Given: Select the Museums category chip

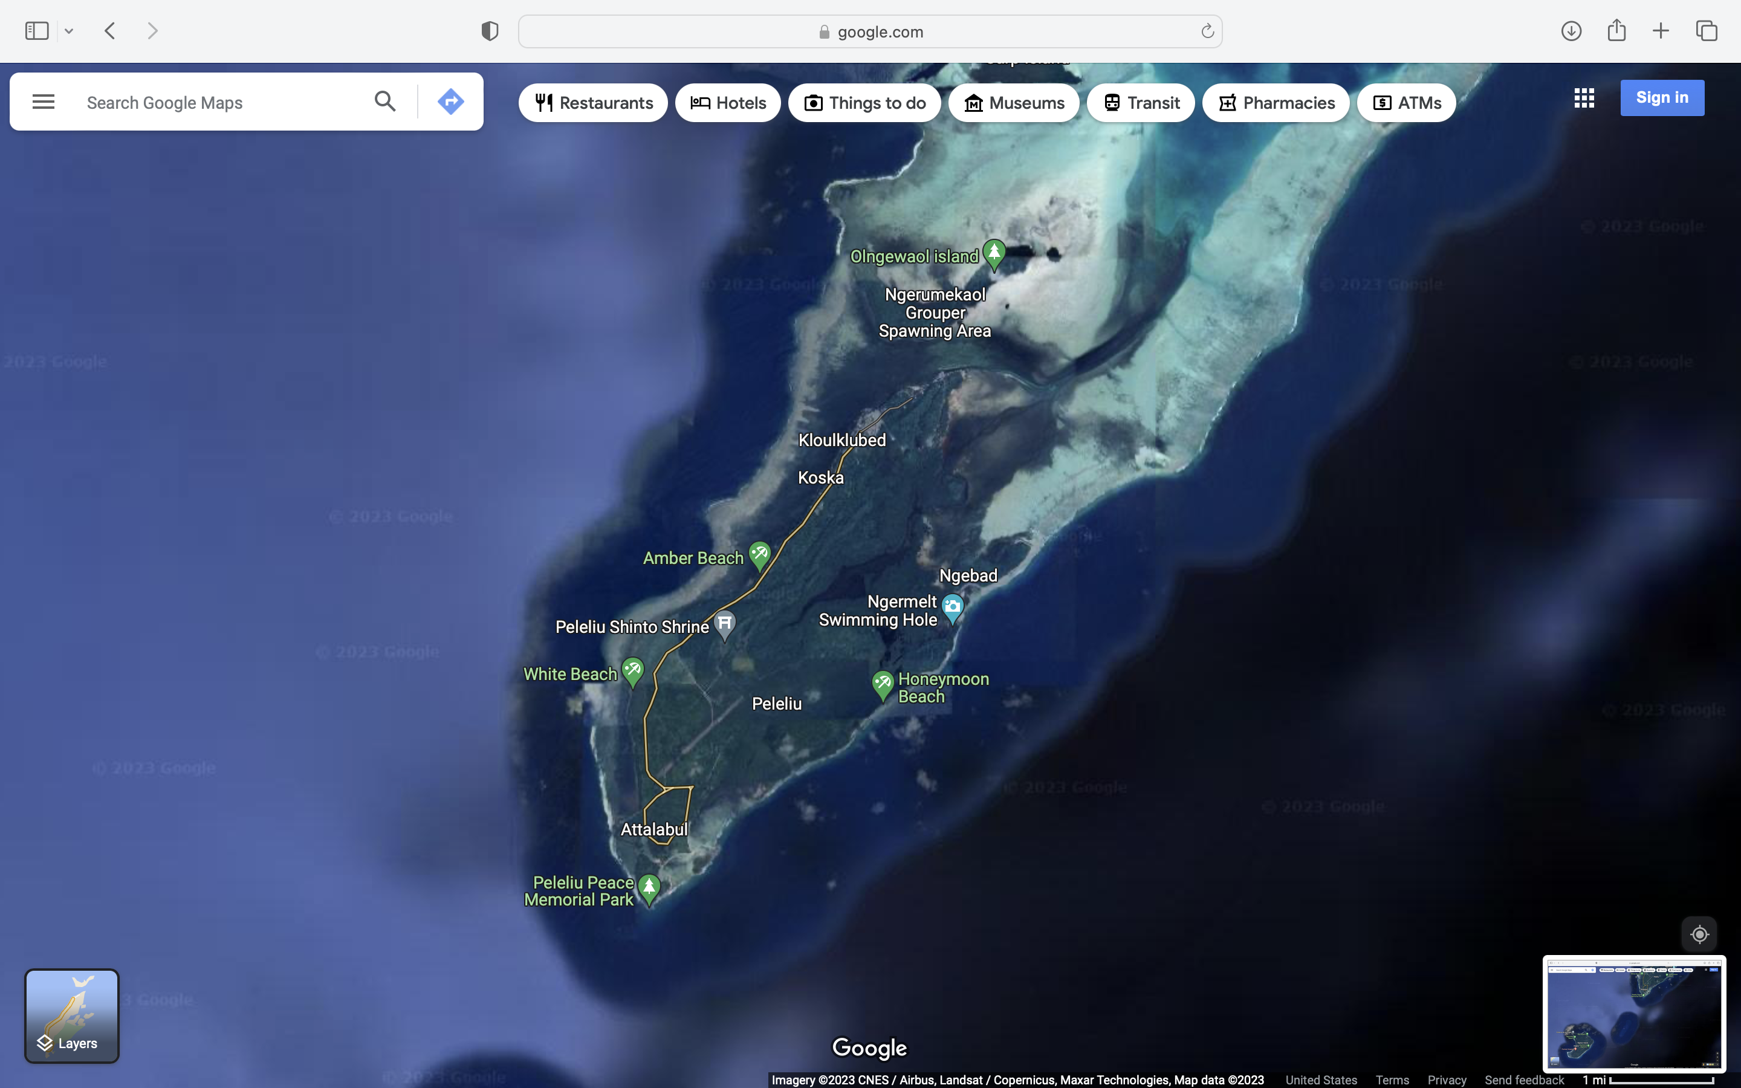Looking at the screenshot, I should [1013, 103].
